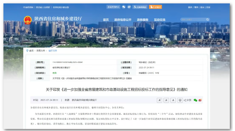Click the 时间: 2025-07-24 09:11 text

pos(46,100)
